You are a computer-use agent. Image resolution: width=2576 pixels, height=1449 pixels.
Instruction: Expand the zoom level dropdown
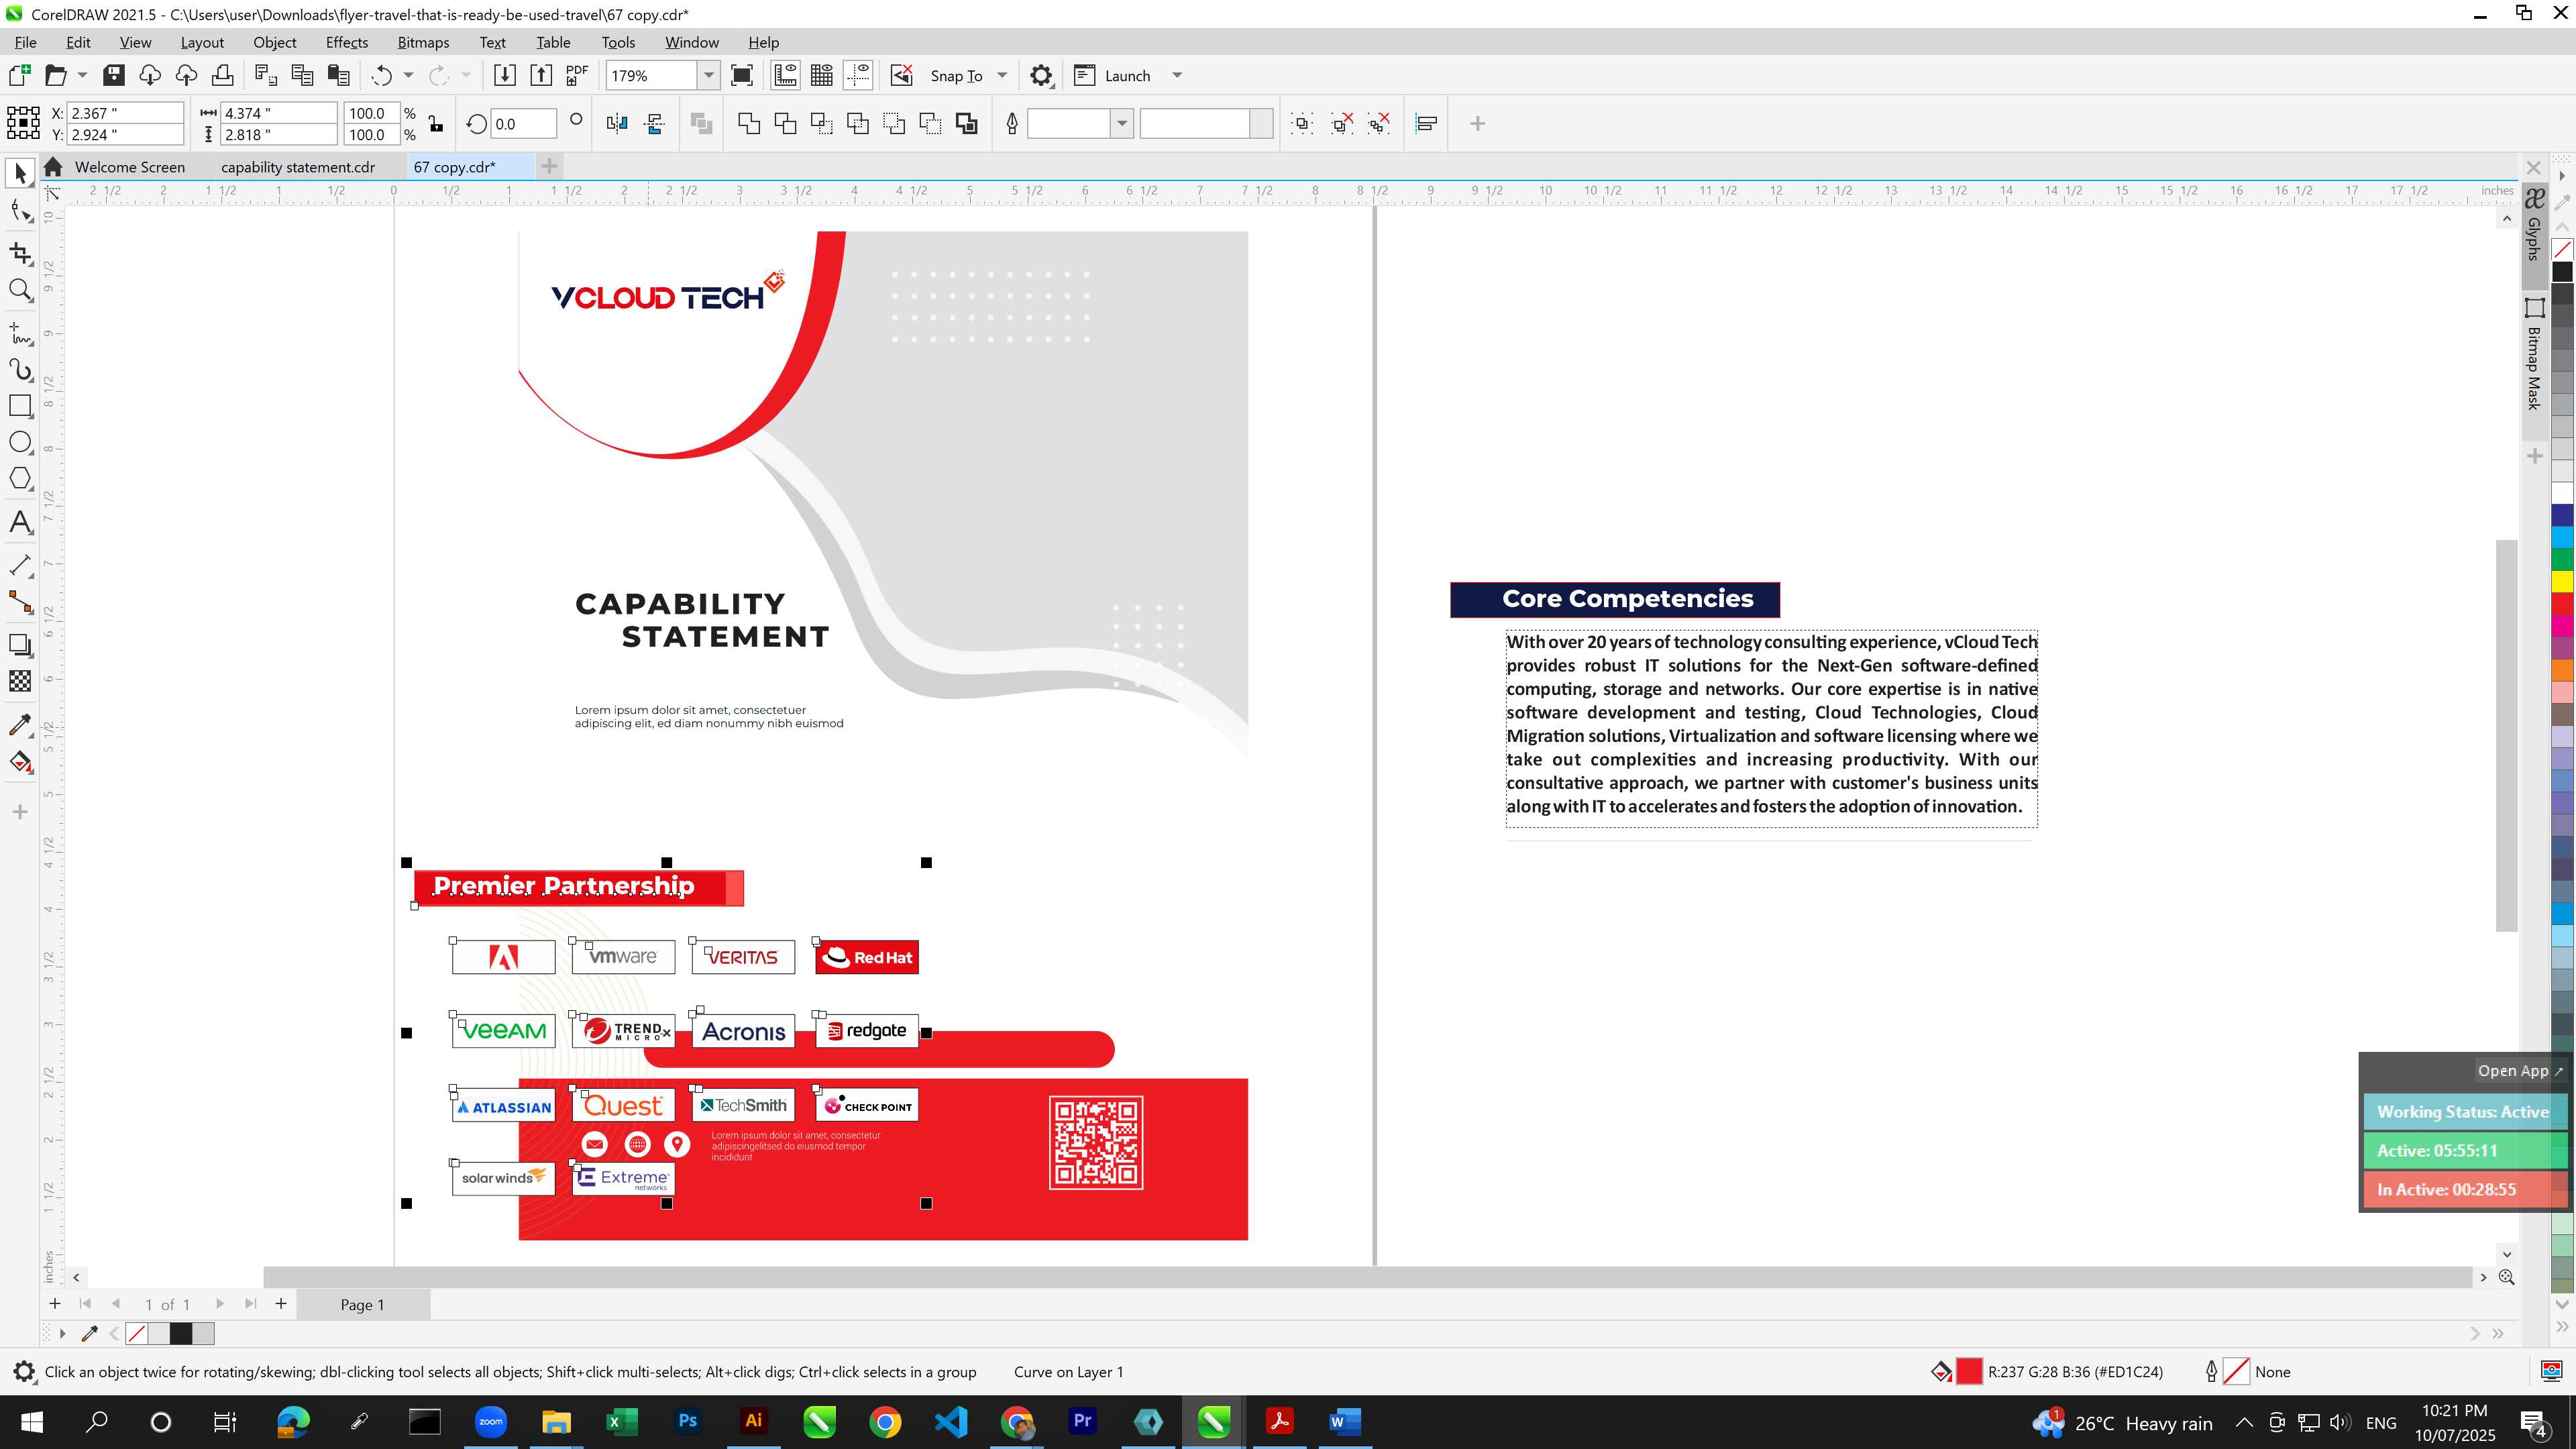(x=709, y=75)
